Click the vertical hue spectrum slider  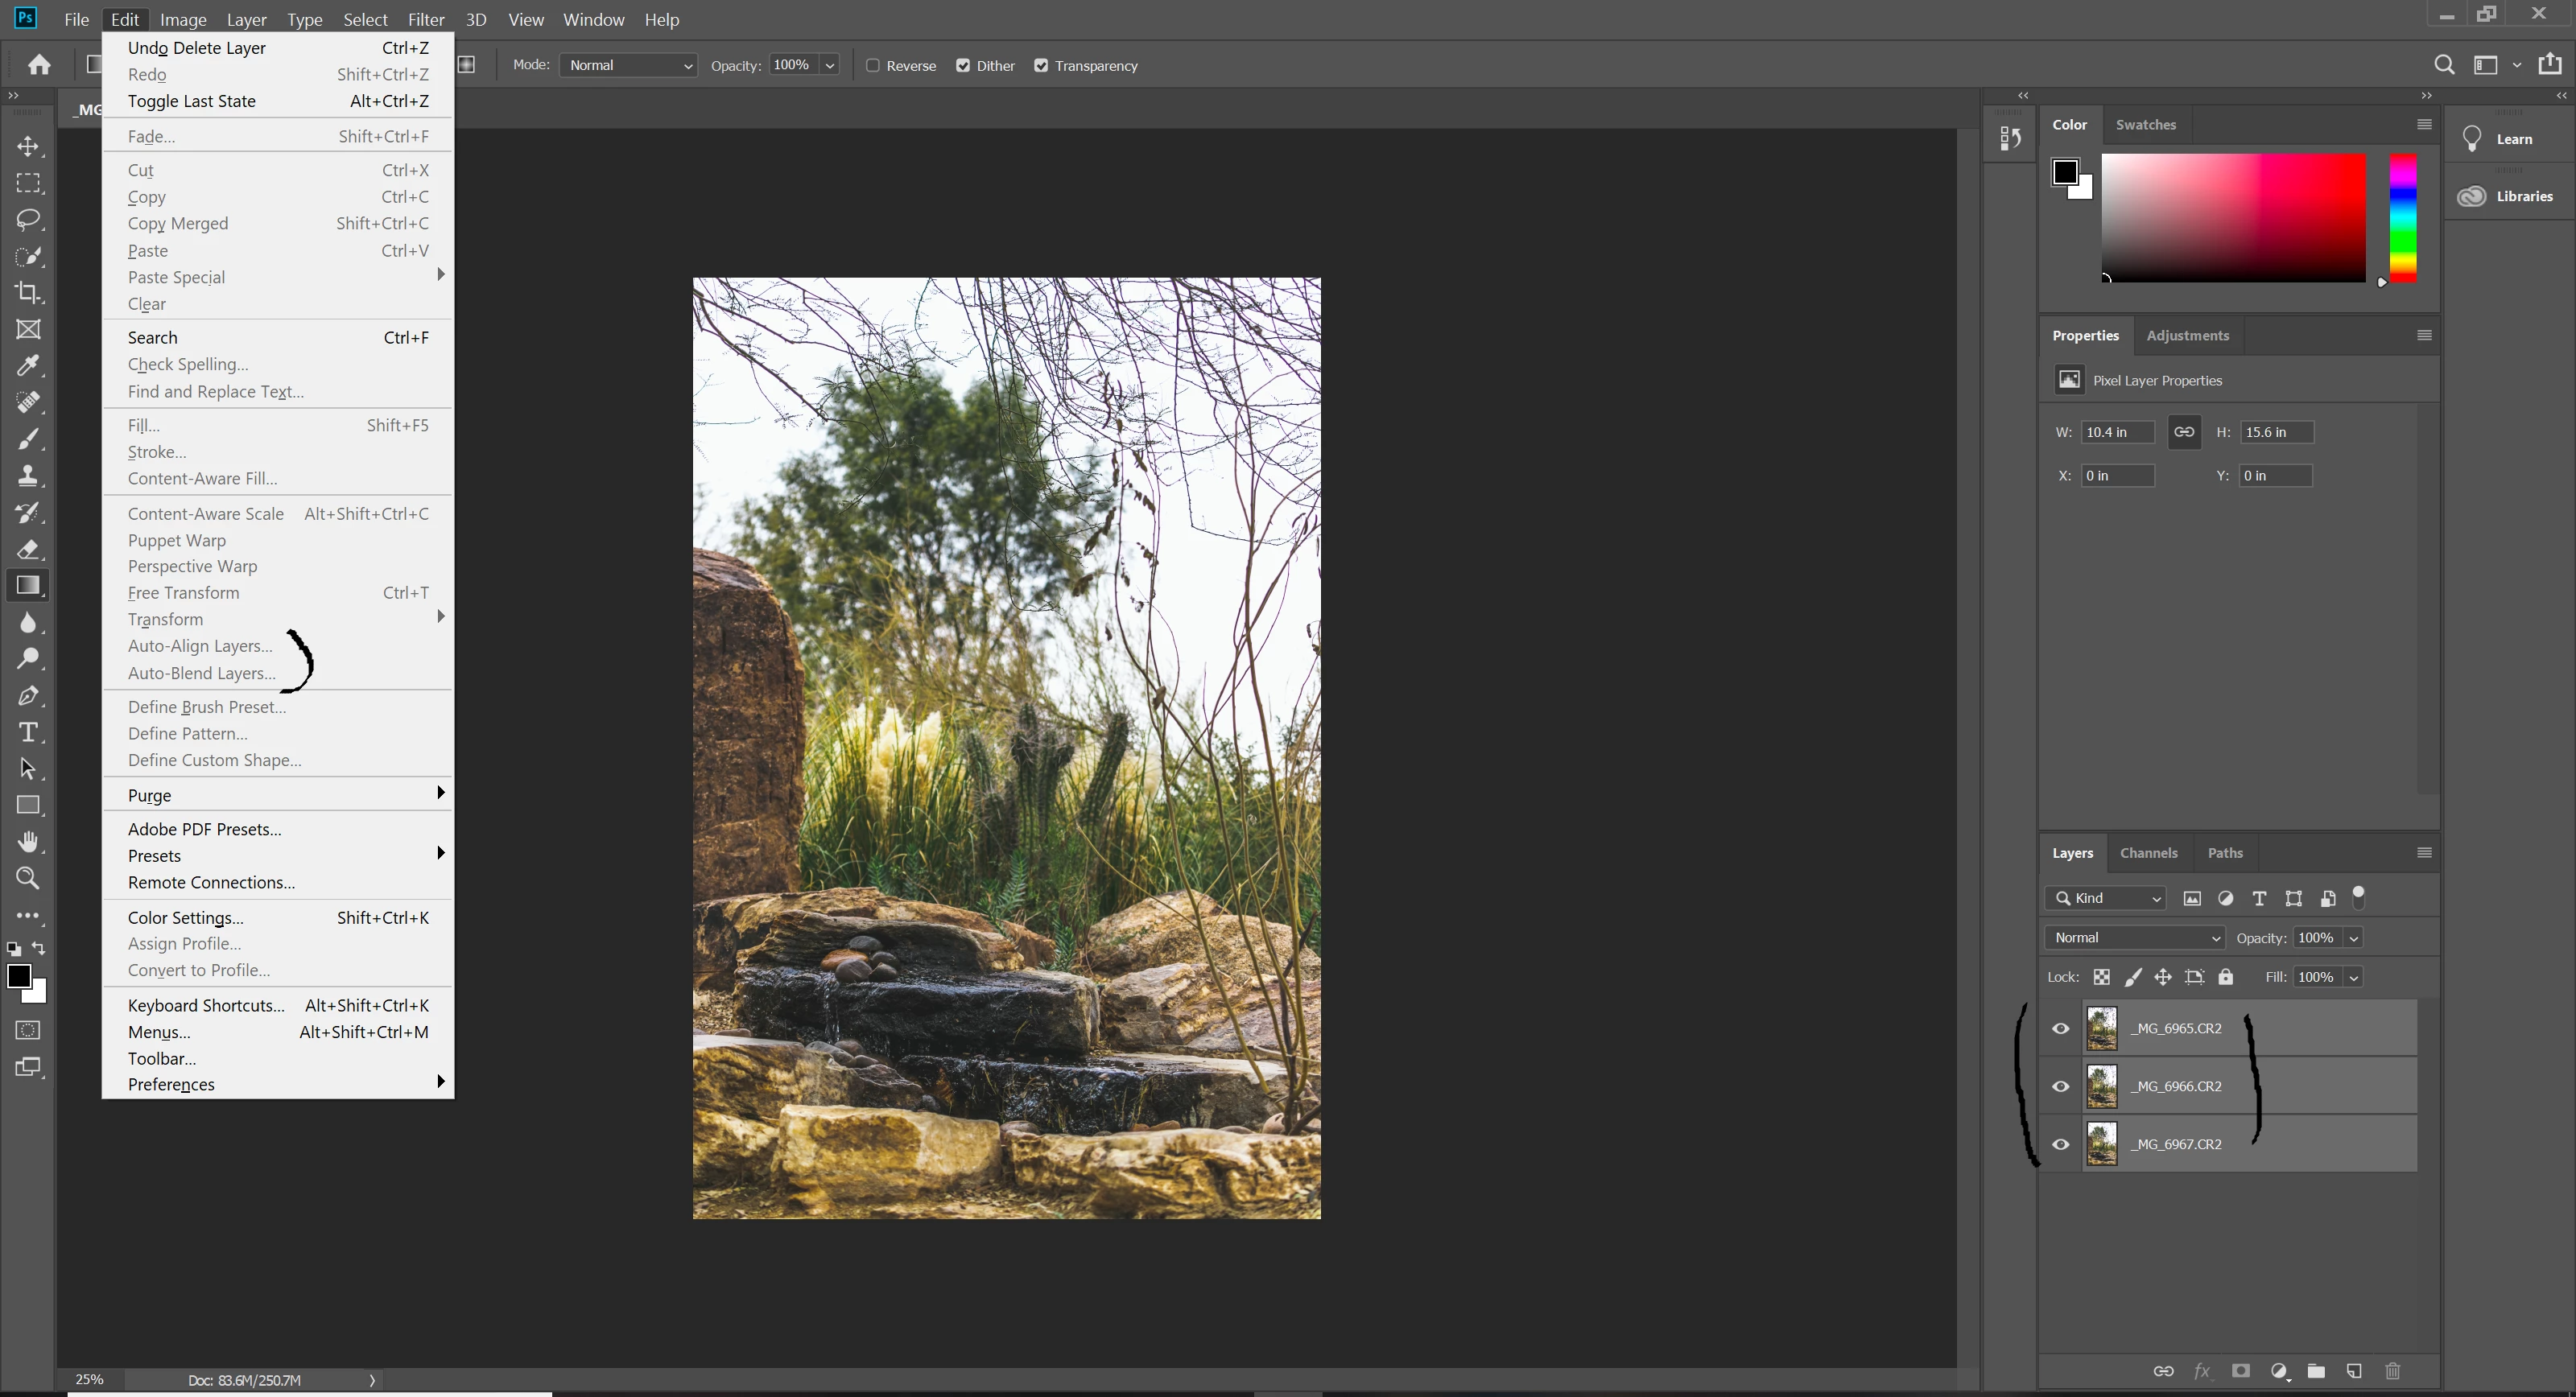(2403, 218)
